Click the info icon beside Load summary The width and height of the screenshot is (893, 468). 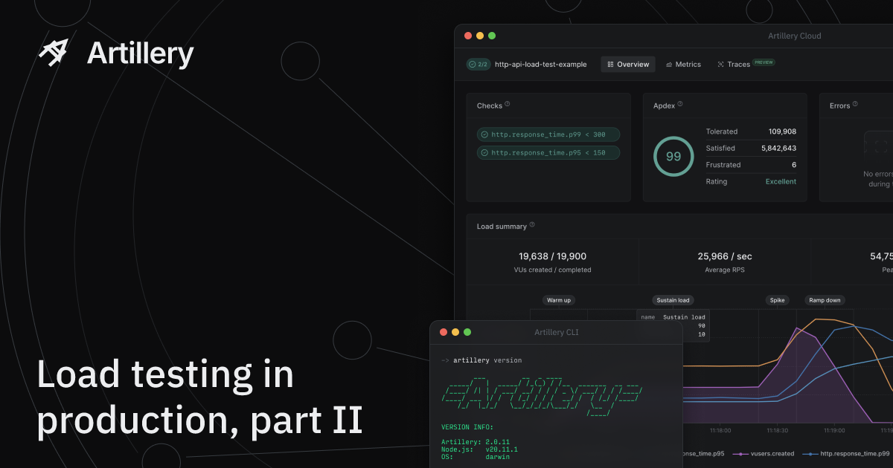tap(532, 225)
